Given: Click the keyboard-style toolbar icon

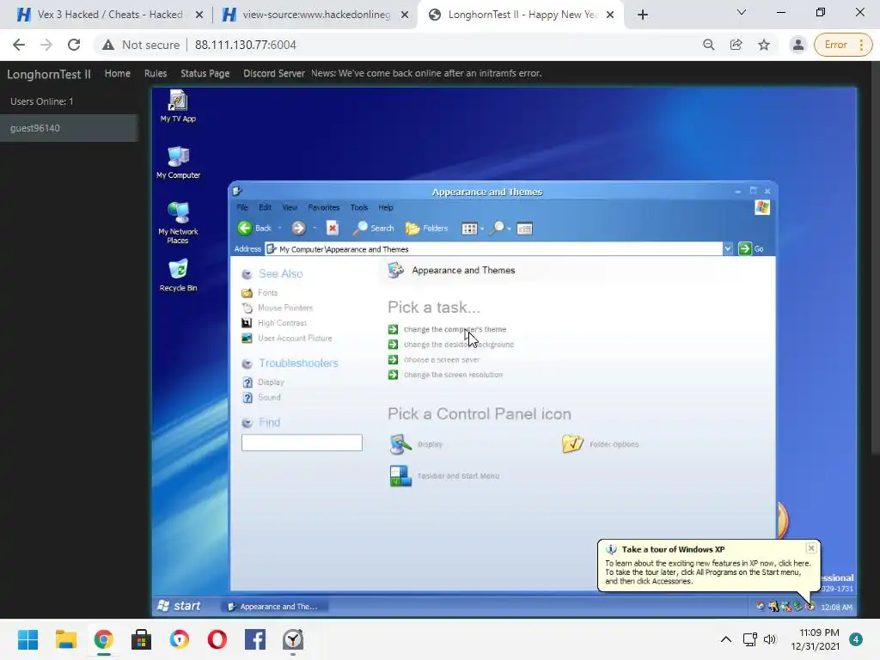Looking at the screenshot, I should 525,229.
